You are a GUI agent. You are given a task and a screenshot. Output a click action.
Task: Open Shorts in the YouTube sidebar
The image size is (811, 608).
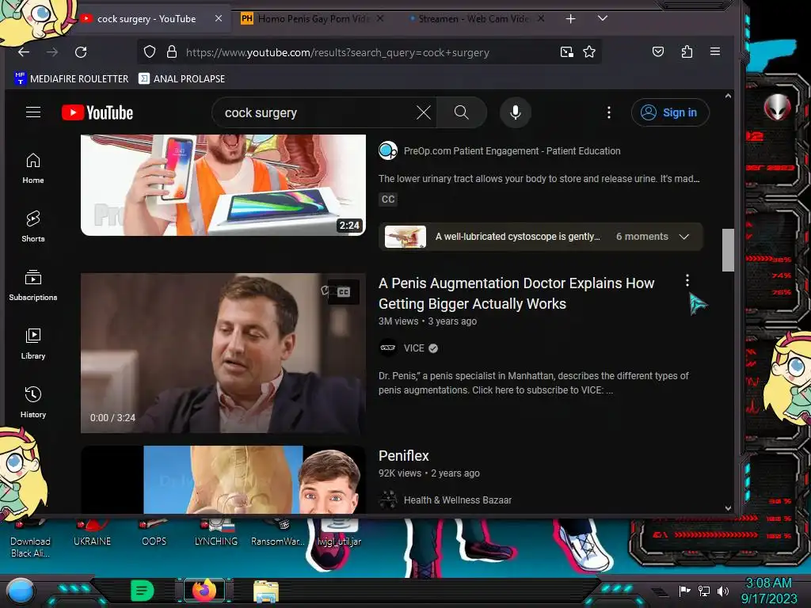pos(33,226)
